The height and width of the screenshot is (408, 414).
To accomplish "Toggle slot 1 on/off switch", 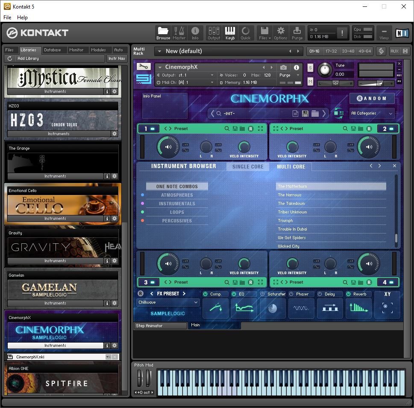I will [x=153, y=129].
